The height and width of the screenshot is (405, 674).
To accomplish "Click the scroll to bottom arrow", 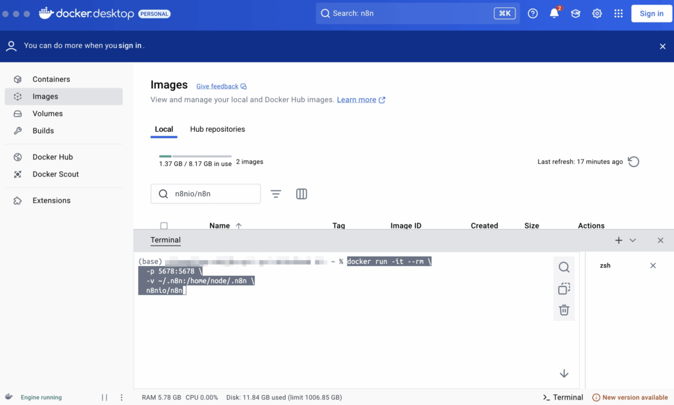I will [x=564, y=373].
